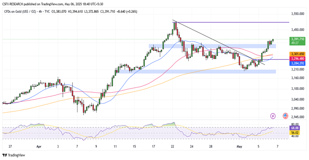The width and height of the screenshot is (309, 160).
Task: Click the US flag economic event icon
Action: pos(285,116)
